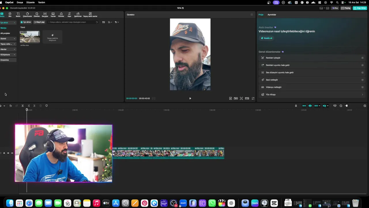Toggle auto snapping in timeline
369x208 pixels.
(310, 106)
